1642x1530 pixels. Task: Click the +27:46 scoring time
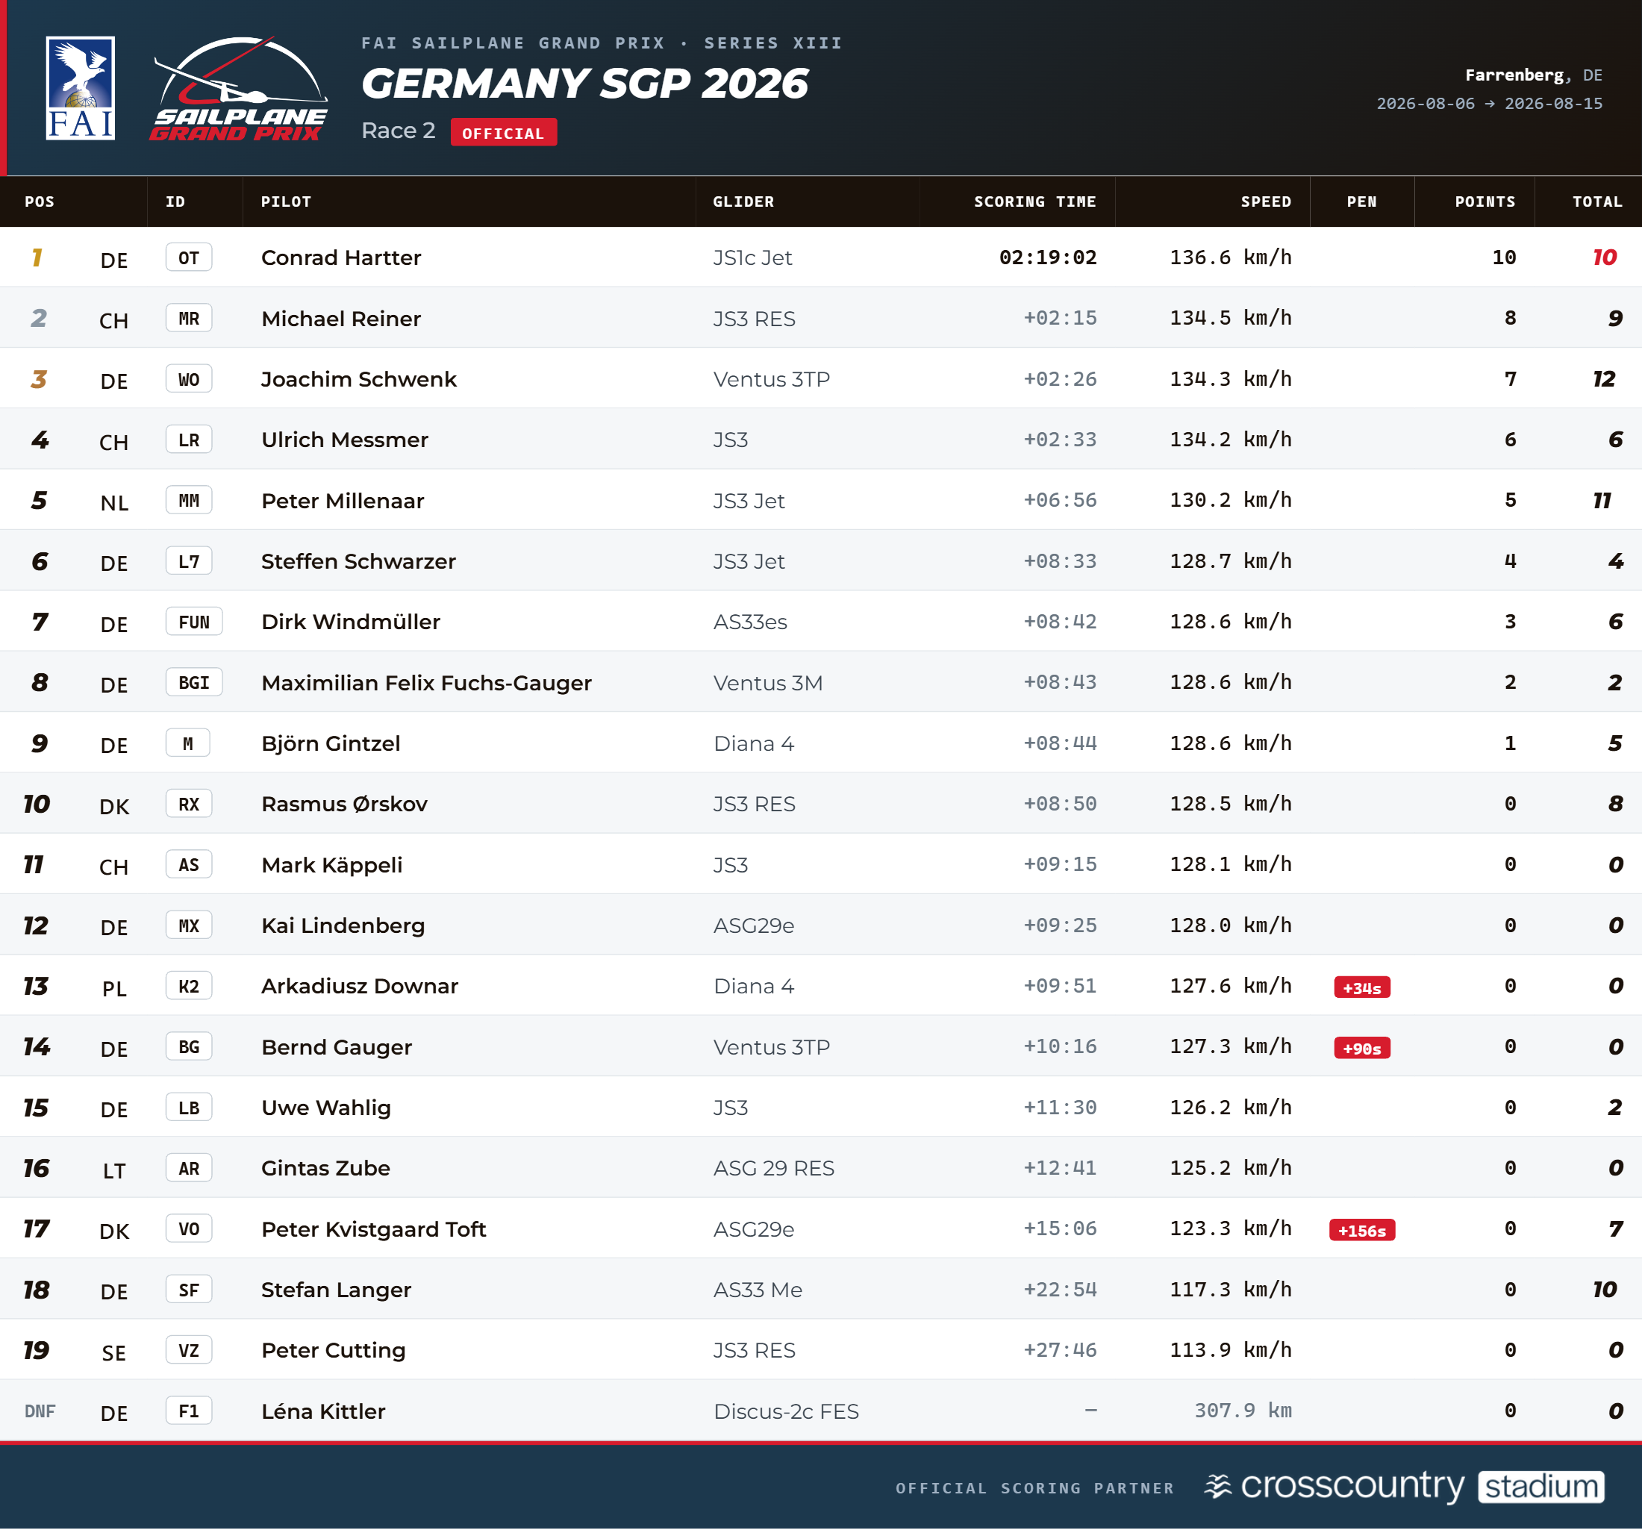1061,1350
